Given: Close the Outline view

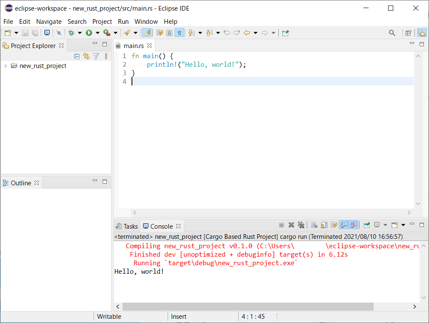Looking at the screenshot, I should (x=37, y=183).
